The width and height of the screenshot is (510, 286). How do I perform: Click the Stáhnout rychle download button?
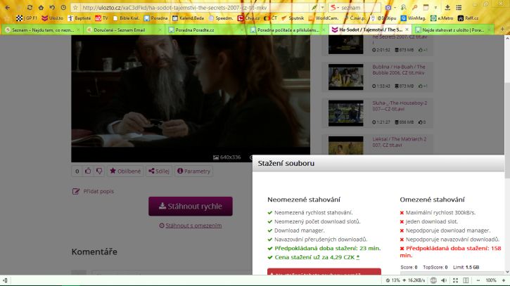tap(191, 206)
